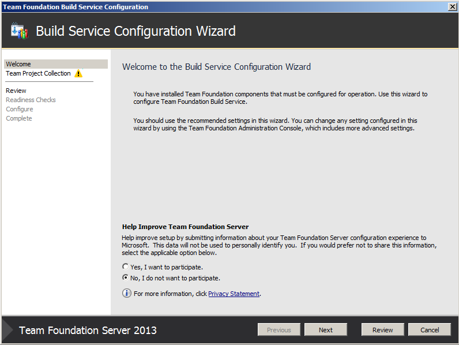Click the Next button
This screenshot has height=345, width=459.
tap(325, 330)
